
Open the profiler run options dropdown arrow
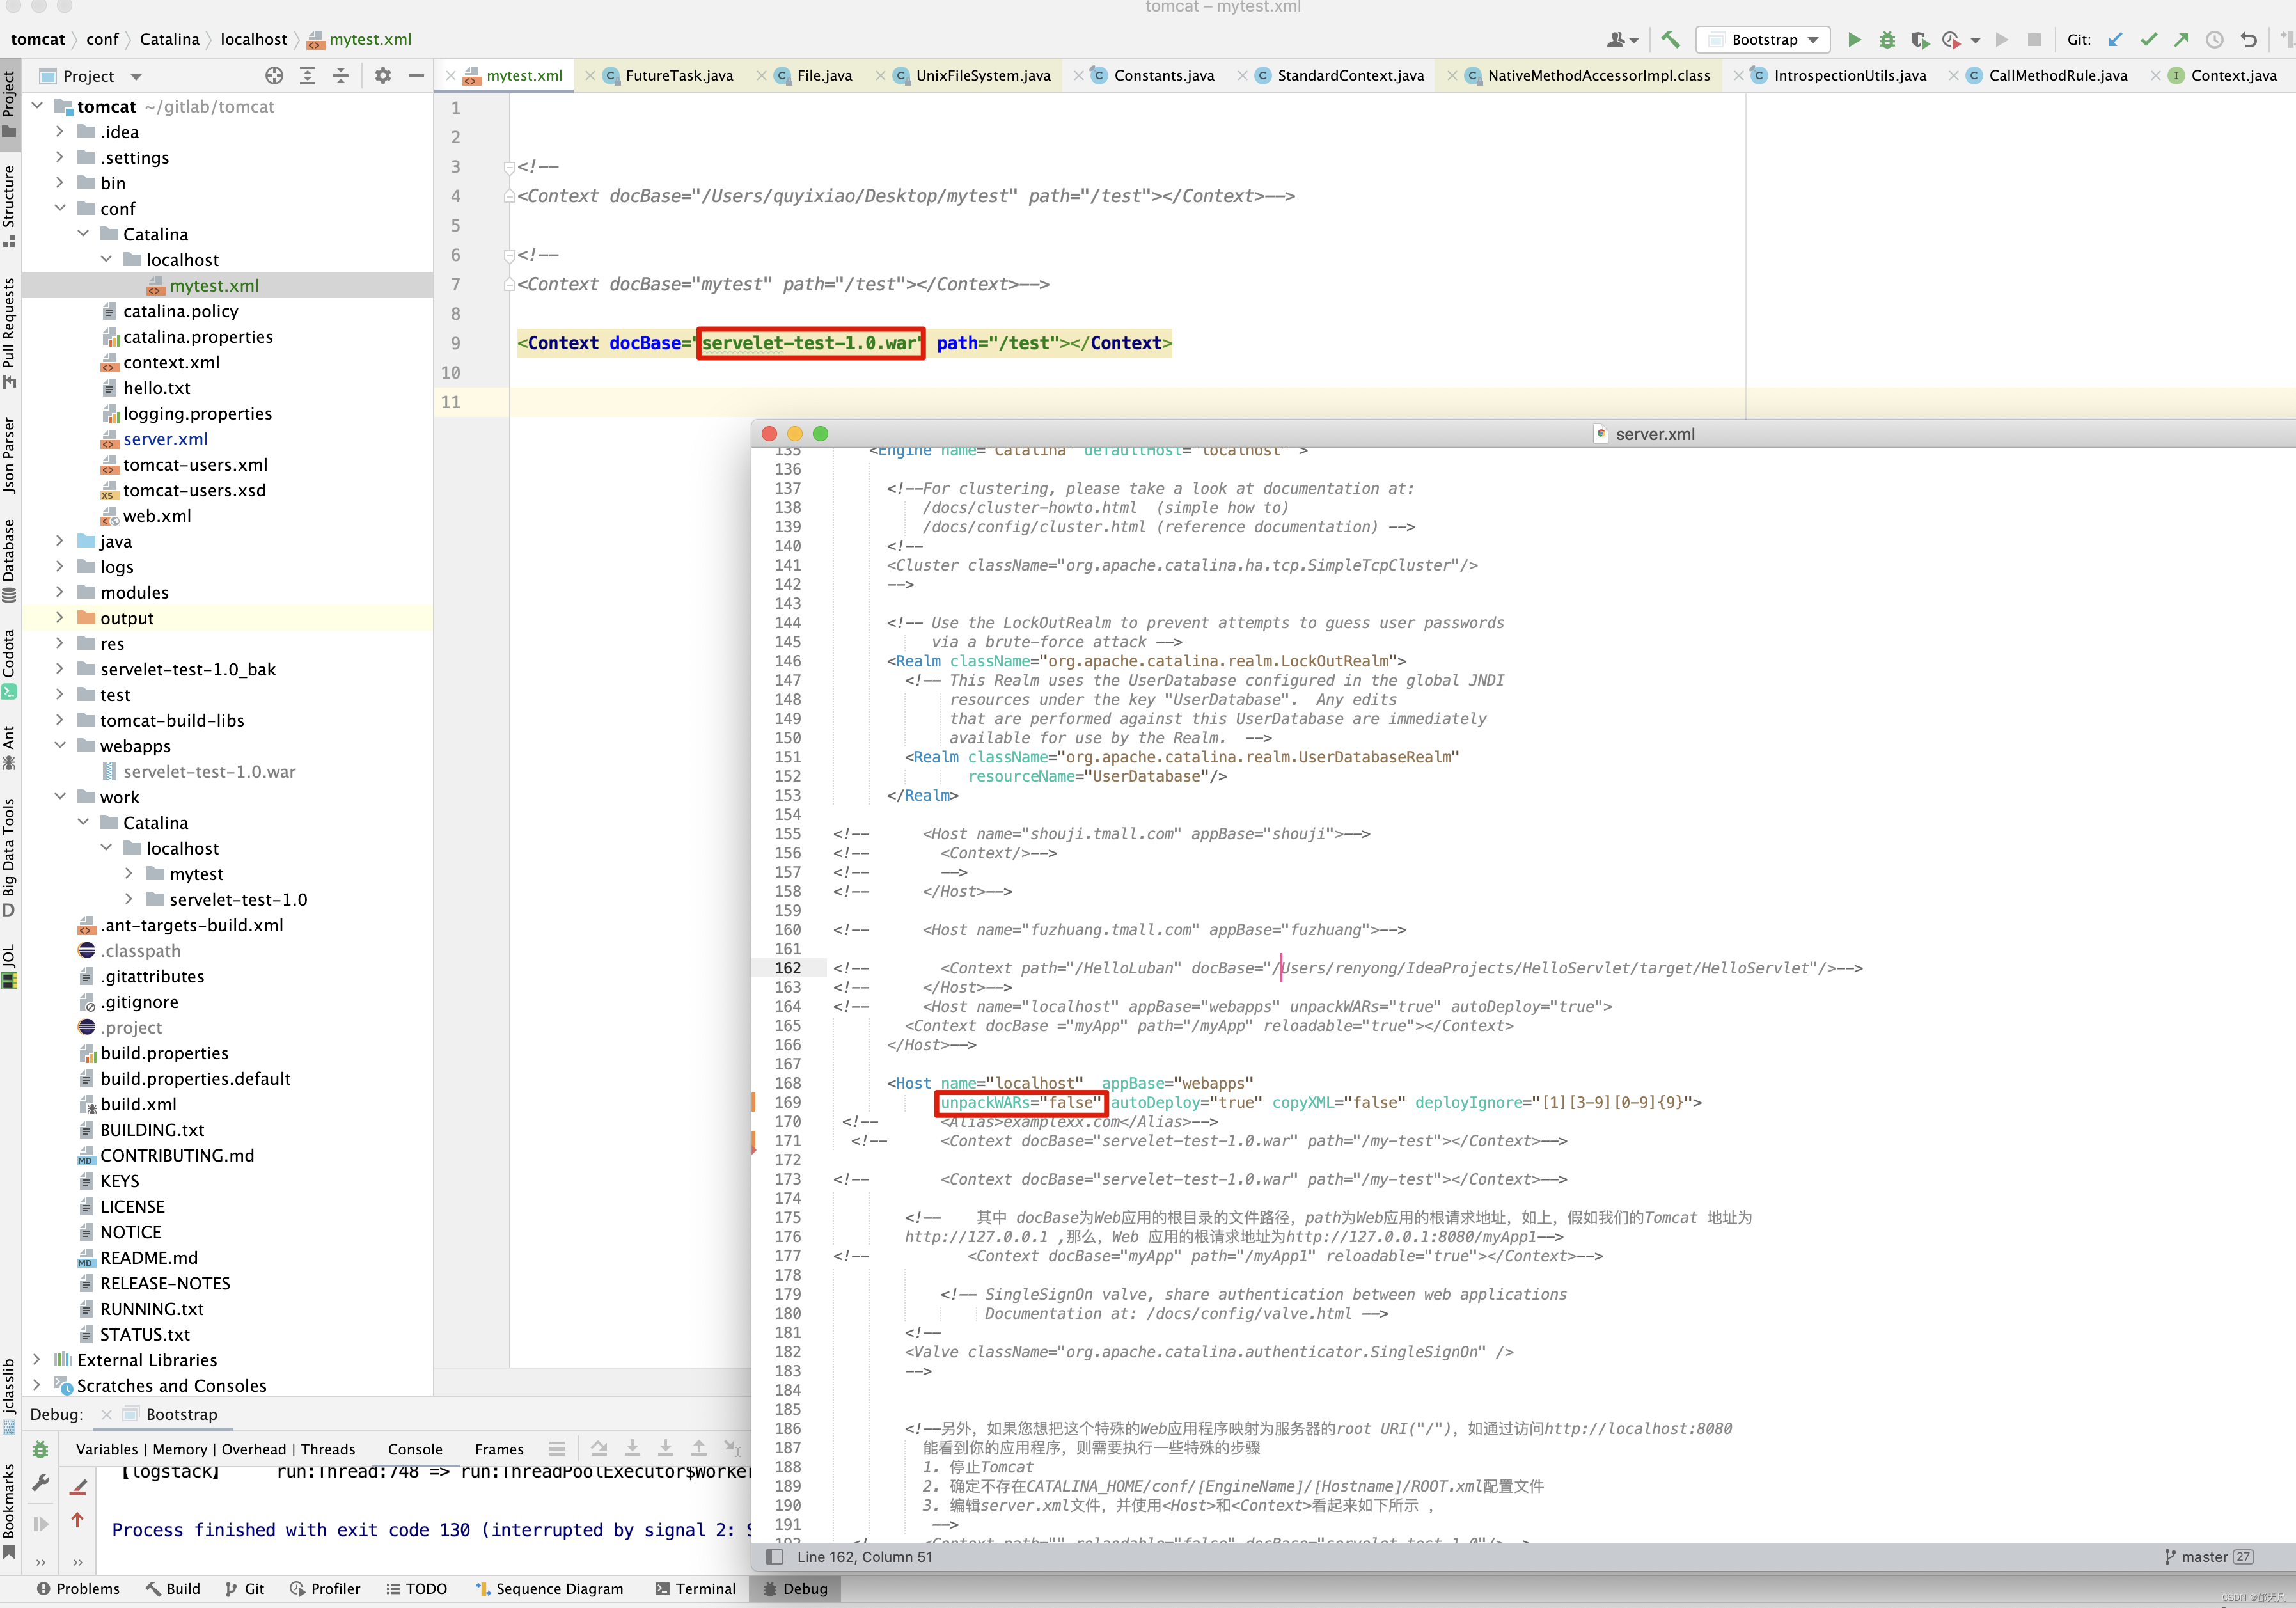click(x=1975, y=41)
